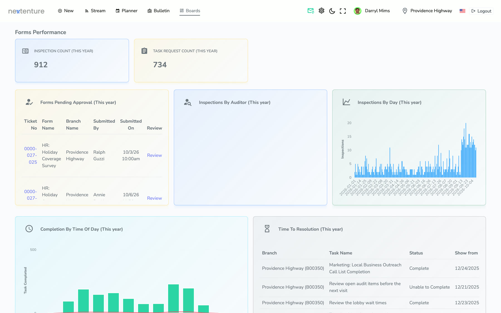The height and width of the screenshot is (313, 501).
Task: Click the Task Name column header
Action: pyautogui.click(x=341, y=253)
